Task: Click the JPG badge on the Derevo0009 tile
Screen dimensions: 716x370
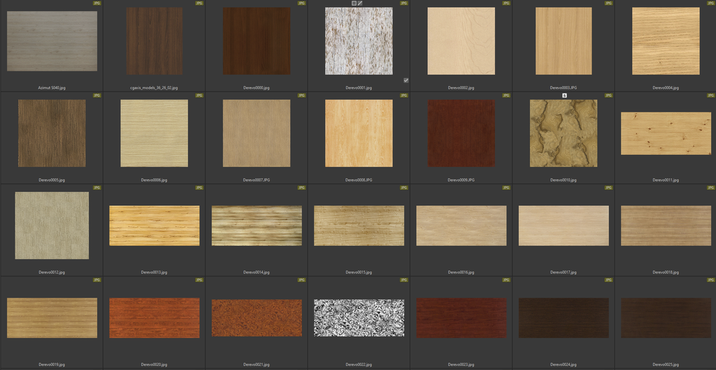Action: 506,95
